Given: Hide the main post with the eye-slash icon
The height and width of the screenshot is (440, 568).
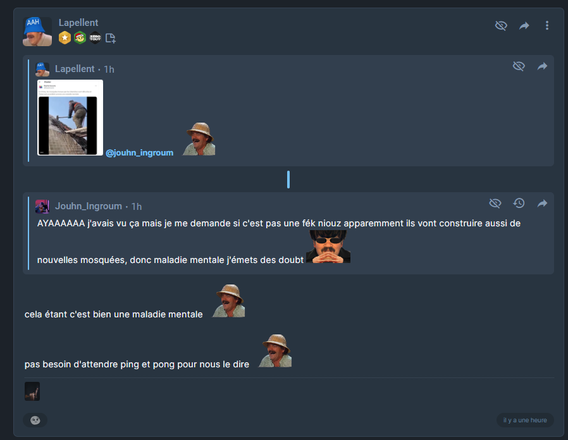Looking at the screenshot, I should pyautogui.click(x=501, y=25).
